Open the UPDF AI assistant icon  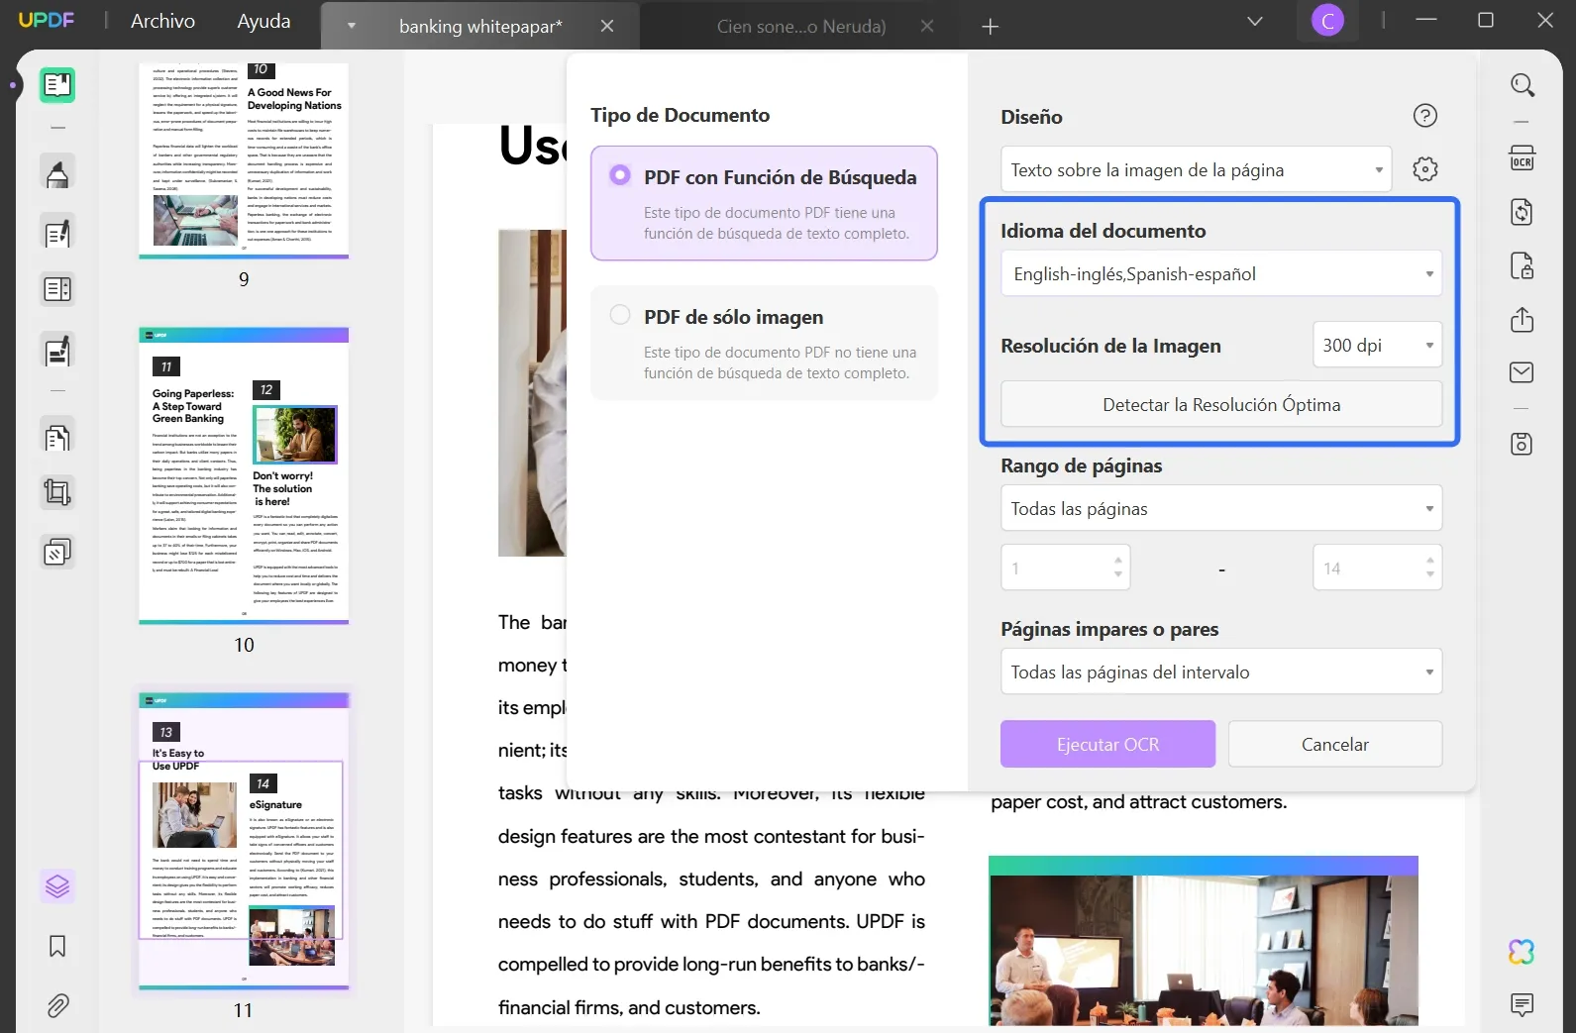coord(1523,952)
